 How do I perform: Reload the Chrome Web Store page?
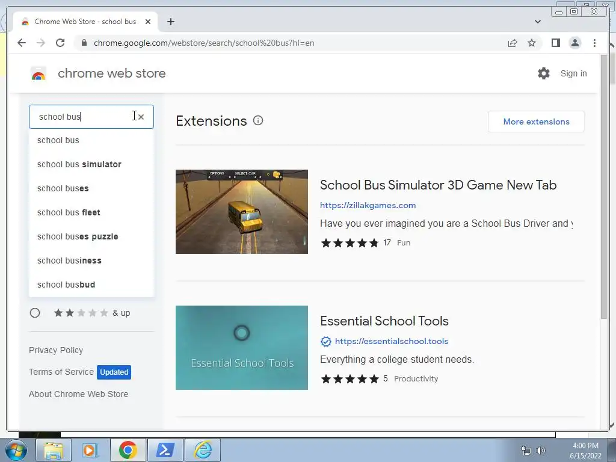(x=60, y=43)
